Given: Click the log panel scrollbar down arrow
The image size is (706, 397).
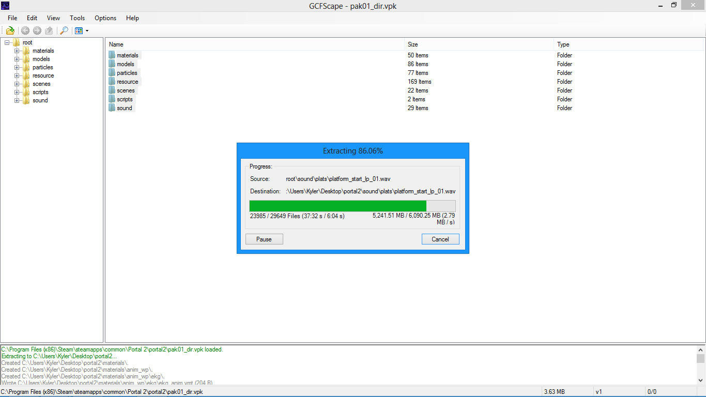Looking at the screenshot, I should [700, 380].
